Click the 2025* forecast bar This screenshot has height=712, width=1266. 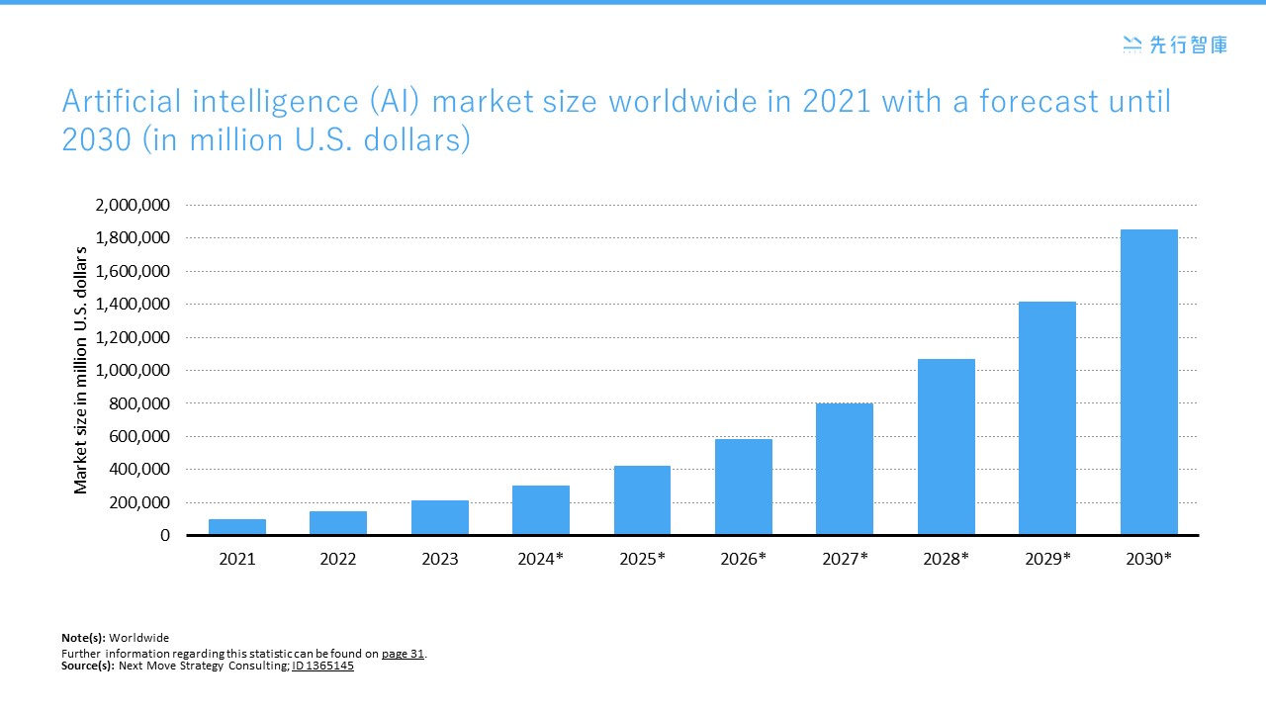pyautogui.click(x=642, y=500)
